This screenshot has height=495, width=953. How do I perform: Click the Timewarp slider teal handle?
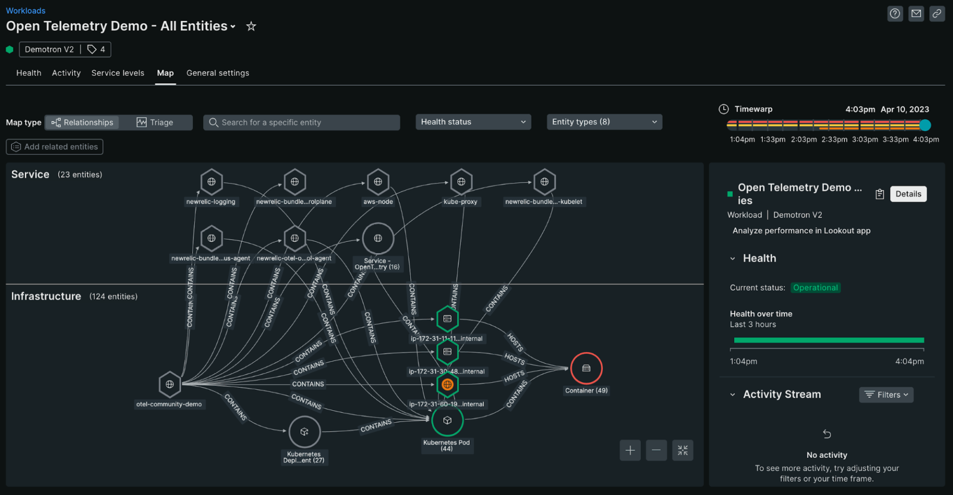coord(925,125)
